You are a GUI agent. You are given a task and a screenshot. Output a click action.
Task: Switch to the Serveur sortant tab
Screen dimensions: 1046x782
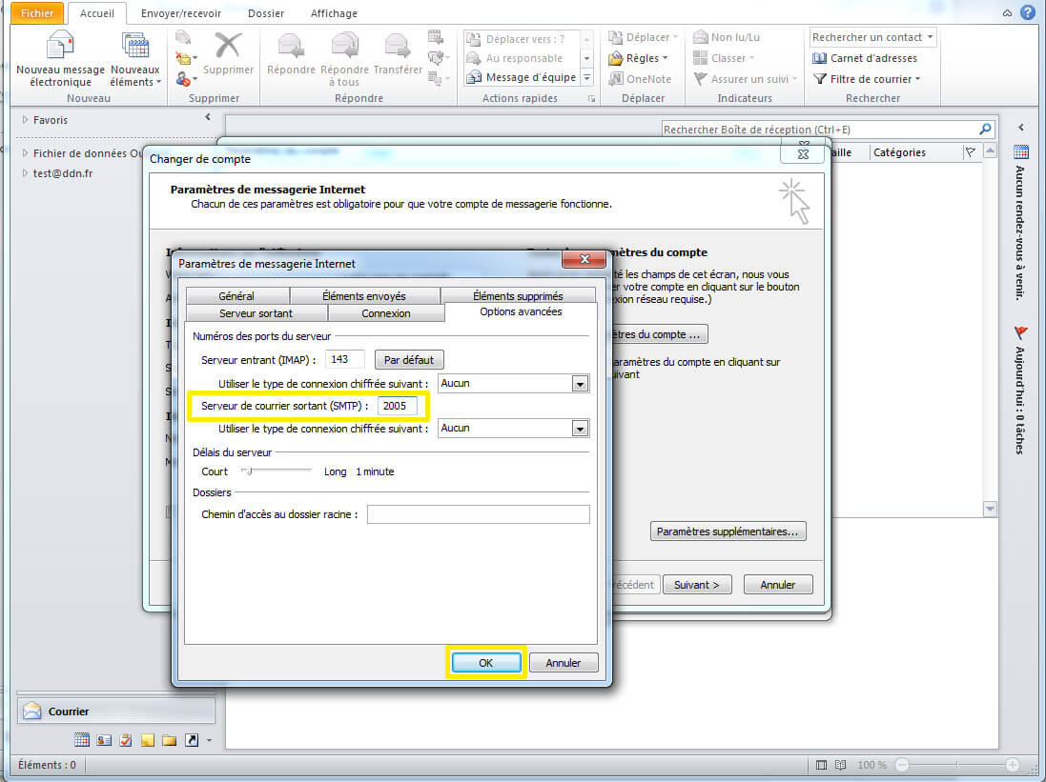pos(256,313)
